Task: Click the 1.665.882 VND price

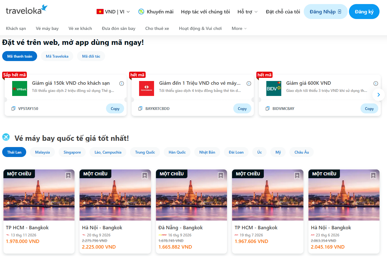Action: point(175,247)
